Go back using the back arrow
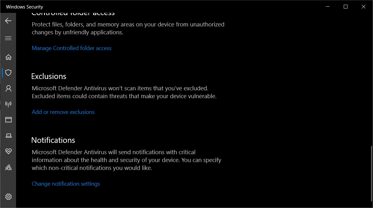Viewport: 373px width, 208px height. (8, 21)
